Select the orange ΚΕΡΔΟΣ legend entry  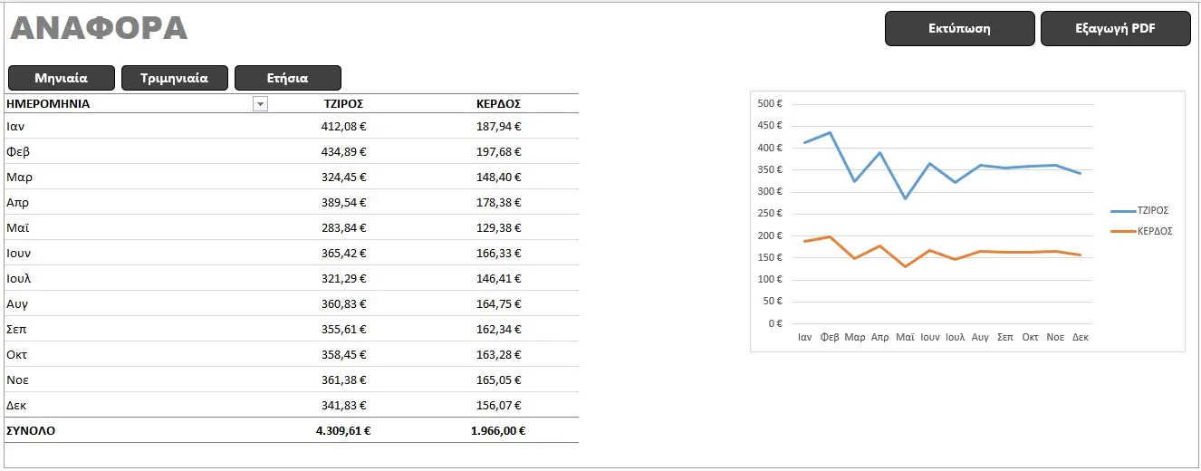tap(1141, 231)
